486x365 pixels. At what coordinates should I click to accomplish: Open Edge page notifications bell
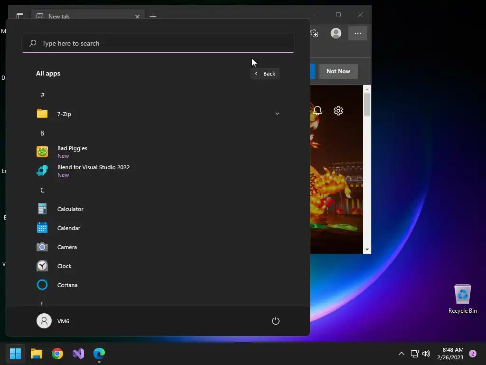(318, 110)
